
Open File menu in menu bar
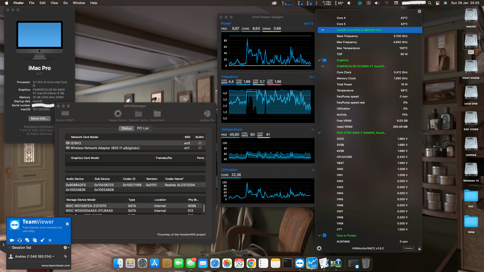coord(32,3)
